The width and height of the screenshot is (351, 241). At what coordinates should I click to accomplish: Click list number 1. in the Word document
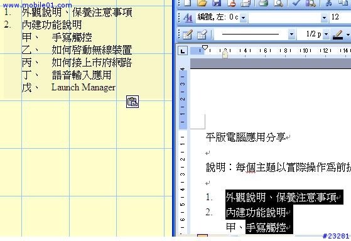tap(209, 197)
